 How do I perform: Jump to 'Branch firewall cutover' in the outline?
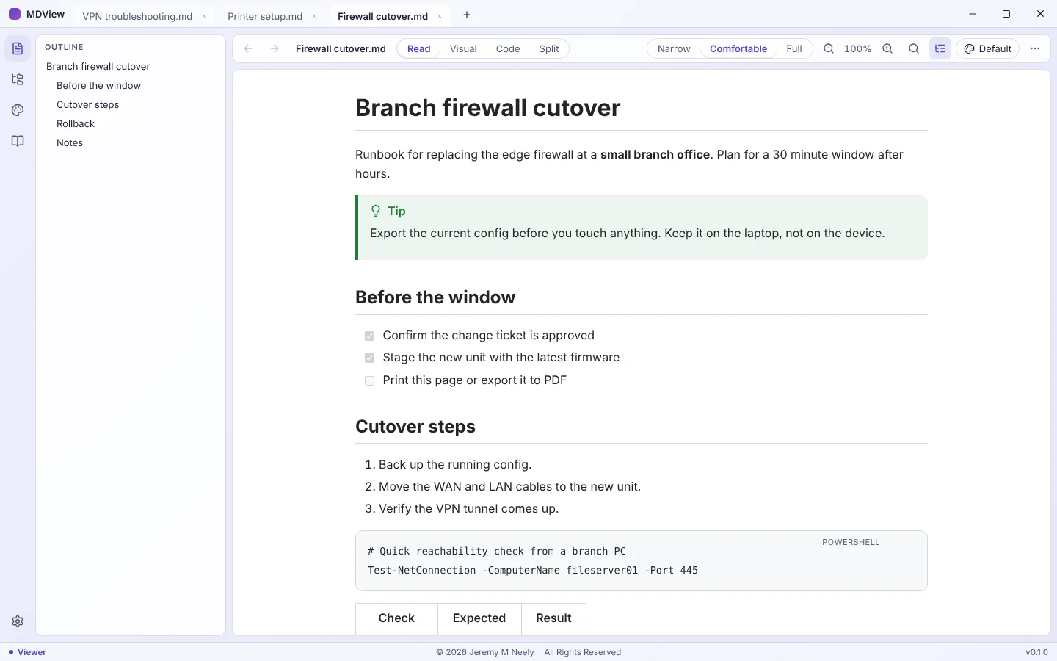(x=98, y=66)
